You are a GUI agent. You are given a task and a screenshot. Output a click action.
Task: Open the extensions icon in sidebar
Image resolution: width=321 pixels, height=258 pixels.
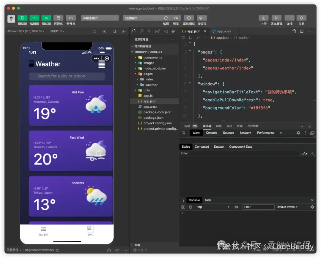(158, 31)
